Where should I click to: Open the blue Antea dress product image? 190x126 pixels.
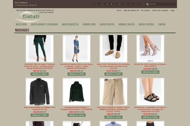tap(76, 49)
